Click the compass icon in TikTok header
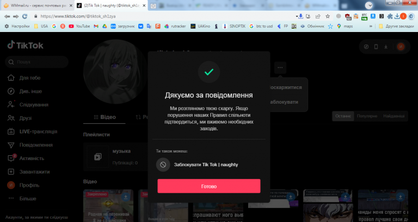This screenshot has height=222, width=418. coord(366,47)
